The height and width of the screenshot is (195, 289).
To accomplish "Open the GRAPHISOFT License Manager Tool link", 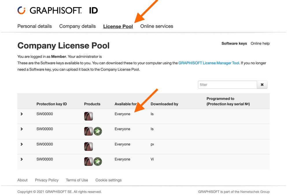I will point(209,63).
